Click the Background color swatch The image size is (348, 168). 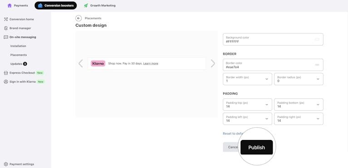317,39
